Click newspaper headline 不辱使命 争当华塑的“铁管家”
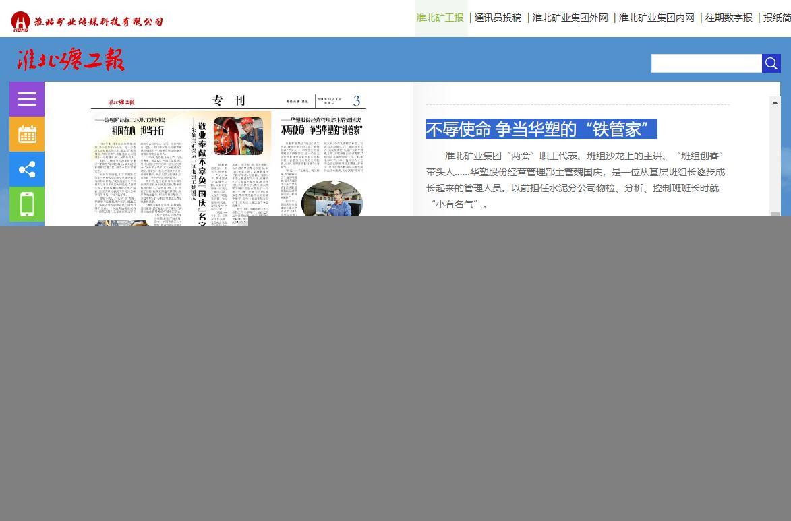 tap(322, 130)
